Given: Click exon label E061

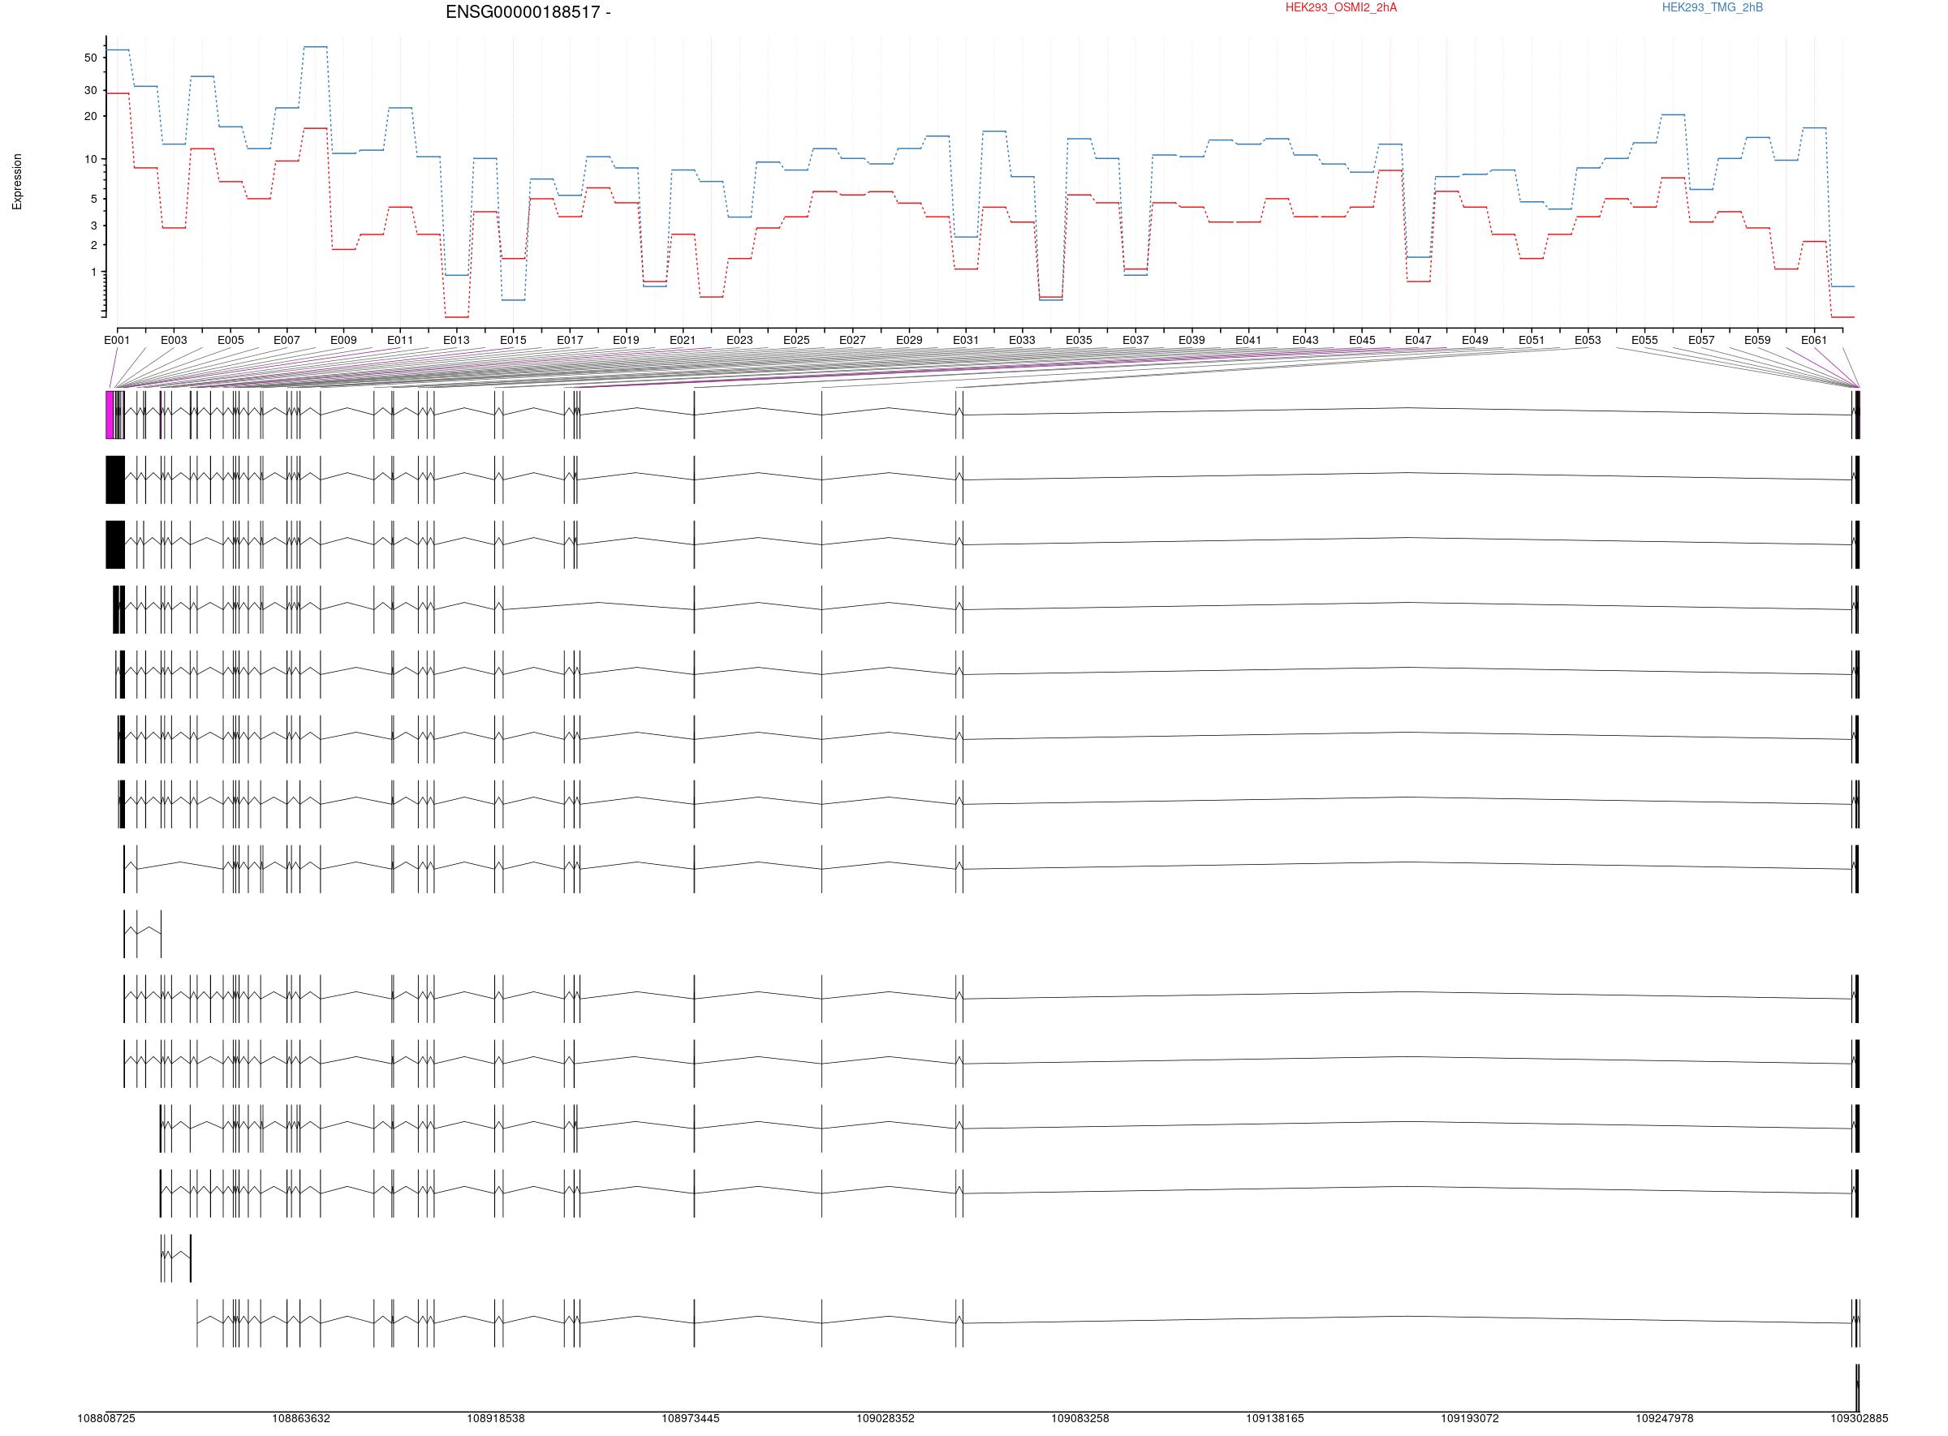Looking at the screenshot, I should tap(1814, 341).
